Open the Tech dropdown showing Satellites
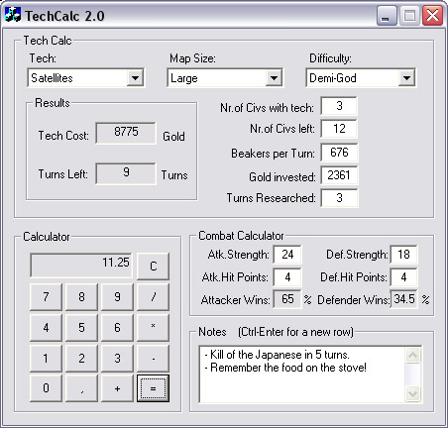The width and height of the screenshot is (448, 428). coord(85,78)
